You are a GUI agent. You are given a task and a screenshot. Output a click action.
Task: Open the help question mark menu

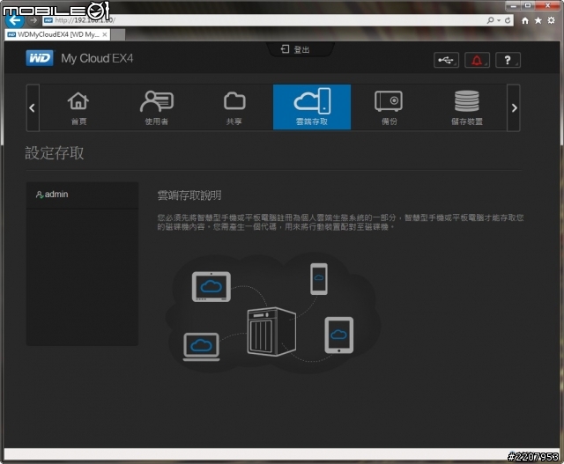(508, 60)
